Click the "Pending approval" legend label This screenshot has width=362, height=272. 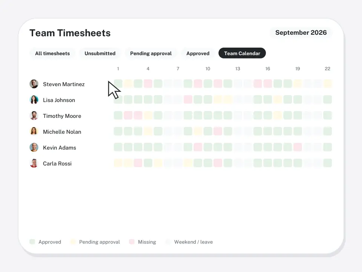(x=100, y=242)
